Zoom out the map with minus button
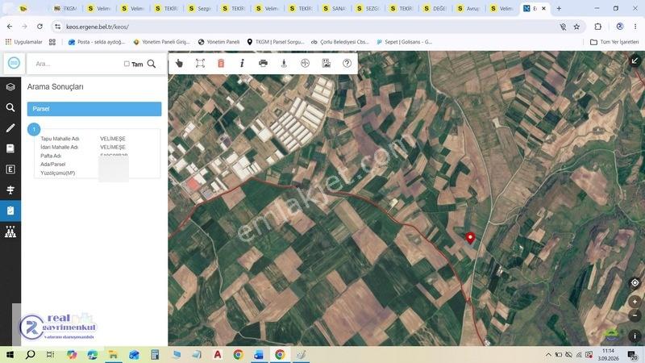The width and height of the screenshot is (645, 363). pos(635,315)
